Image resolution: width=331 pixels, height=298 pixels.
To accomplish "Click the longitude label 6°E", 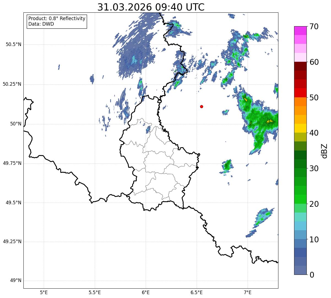I will [146, 292].
